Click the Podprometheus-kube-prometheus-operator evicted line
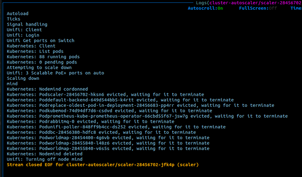This screenshot has width=302, height=177. click(x=147, y=116)
